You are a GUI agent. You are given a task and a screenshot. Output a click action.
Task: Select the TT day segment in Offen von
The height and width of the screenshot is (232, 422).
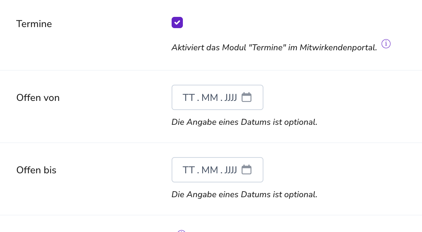coord(189,98)
